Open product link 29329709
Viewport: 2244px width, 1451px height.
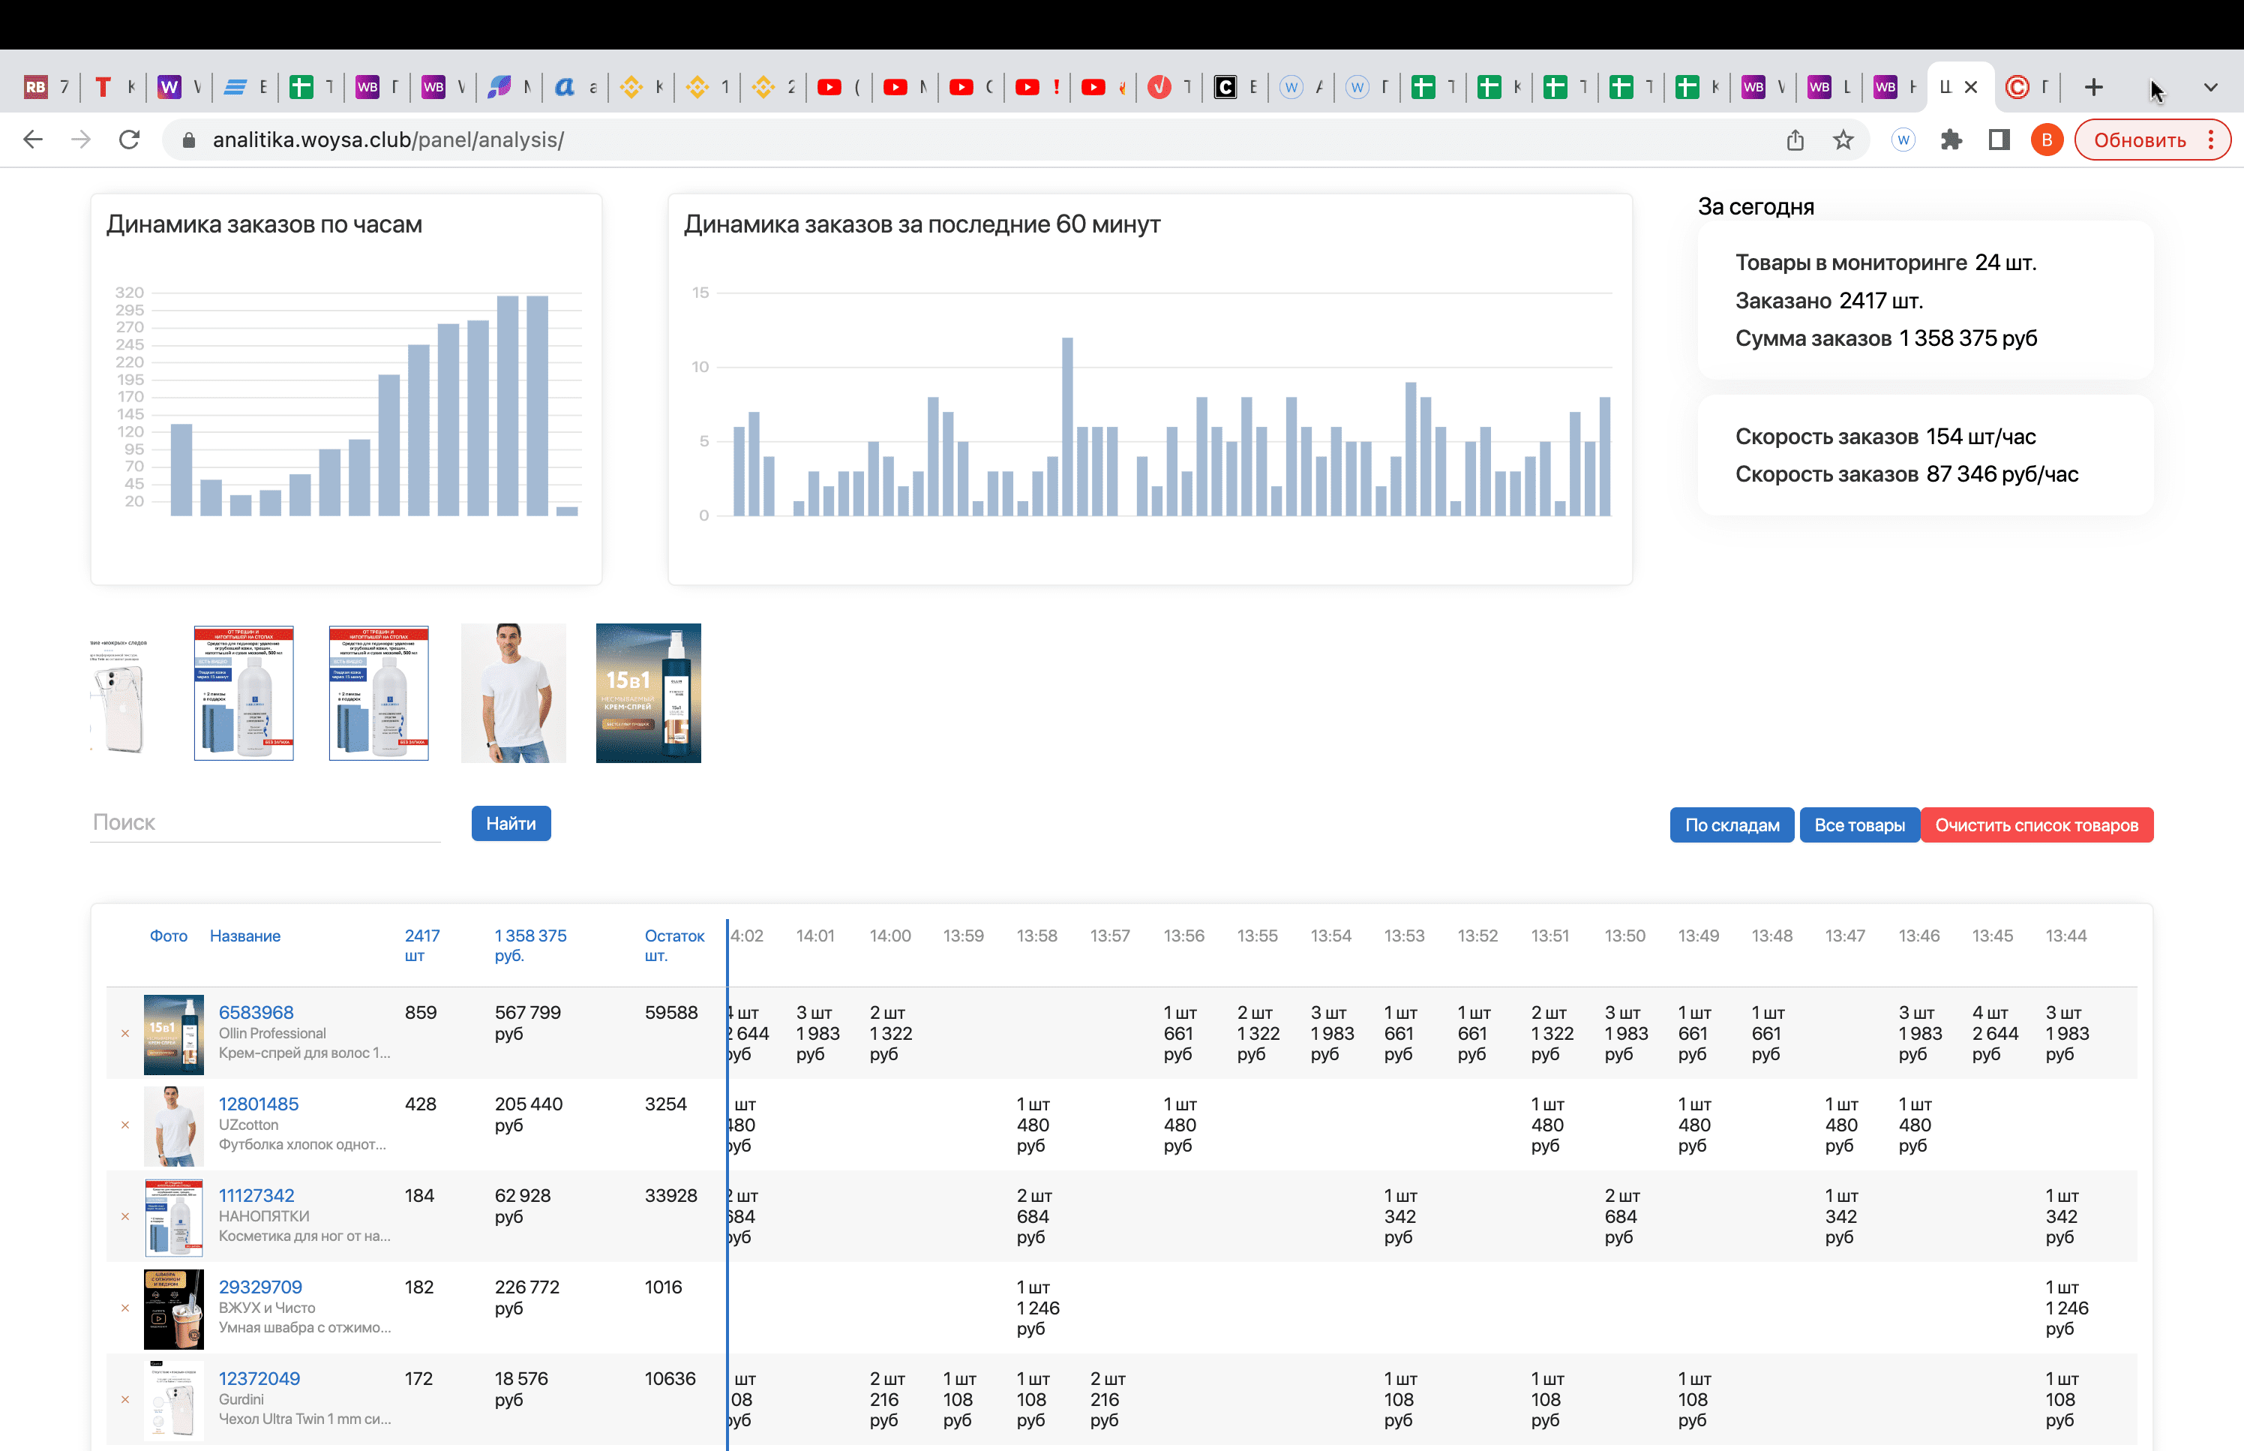pos(260,1287)
